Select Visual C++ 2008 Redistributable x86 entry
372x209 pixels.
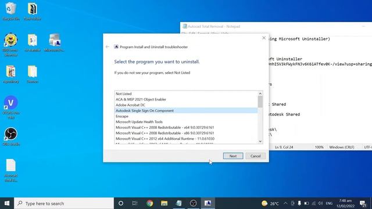pyautogui.click(x=186, y=133)
